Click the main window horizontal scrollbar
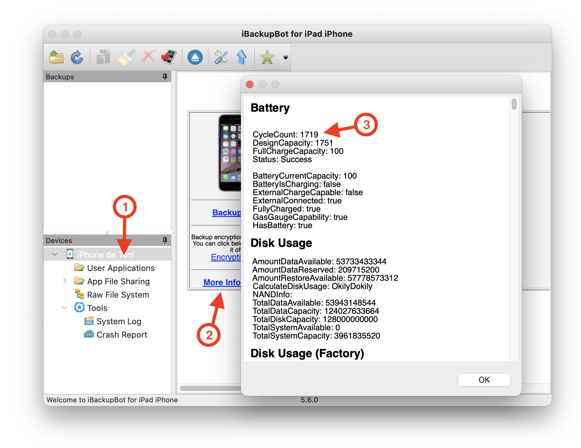 tap(210, 388)
